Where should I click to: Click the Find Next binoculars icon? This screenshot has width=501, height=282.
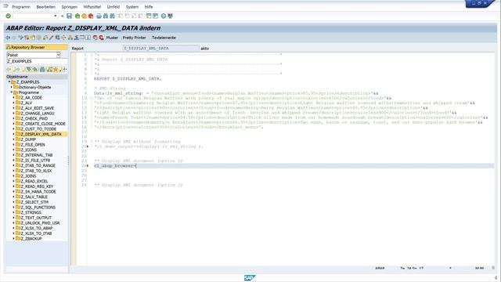click(x=112, y=16)
